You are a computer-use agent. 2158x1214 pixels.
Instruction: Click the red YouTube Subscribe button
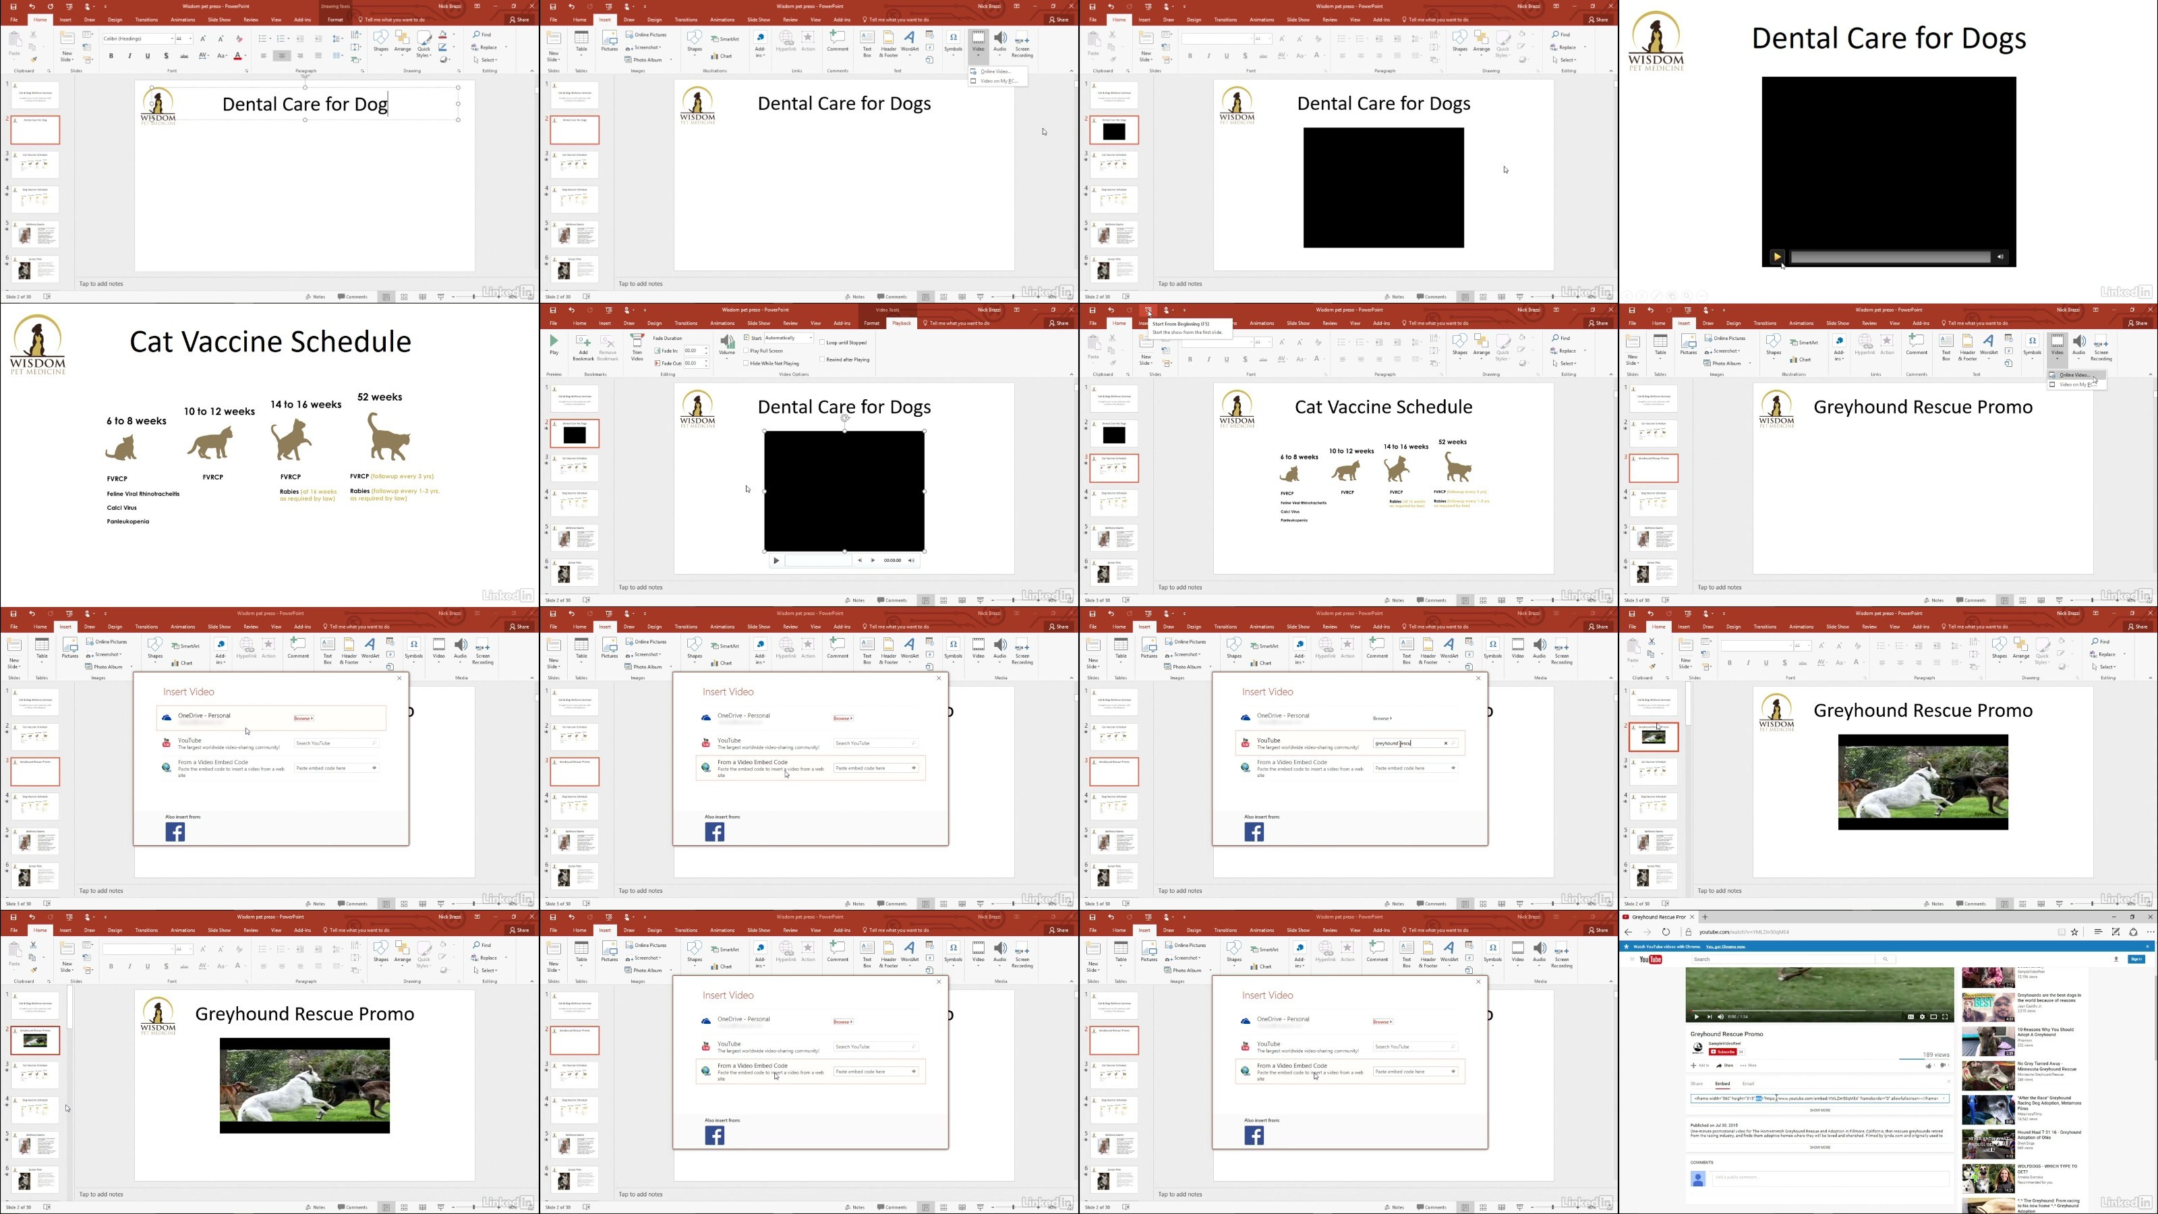tap(1723, 1051)
